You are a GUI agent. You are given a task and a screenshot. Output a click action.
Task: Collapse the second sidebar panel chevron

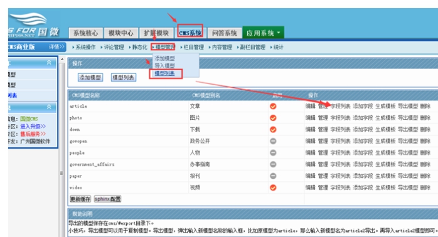coord(49,107)
